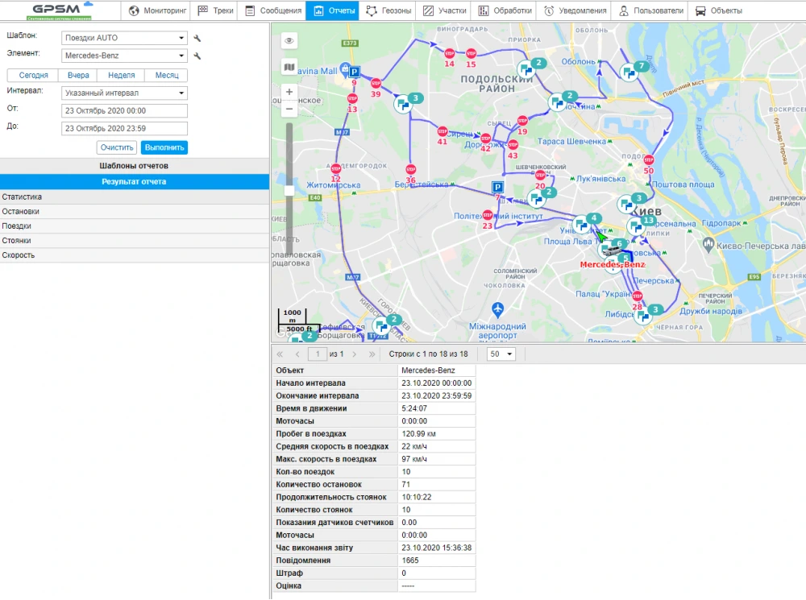This screenshot has width=806, height=600.
Task: Zoom out the map with minus button
Action: pyautogui.click(x=289, y=108)
